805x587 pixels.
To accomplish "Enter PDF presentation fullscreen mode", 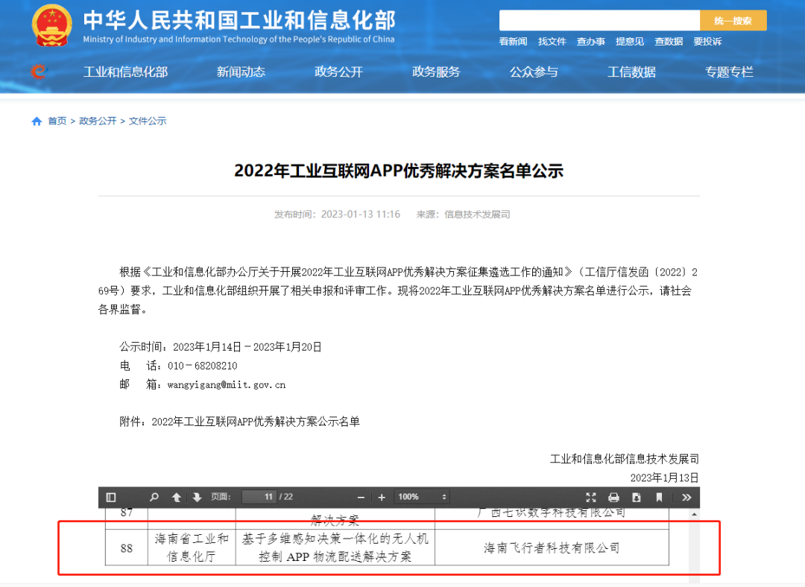I will pos(591,497).
